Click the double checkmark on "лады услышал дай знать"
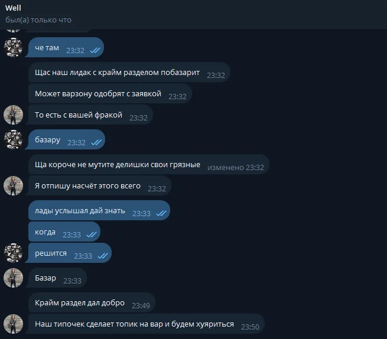Image resolution: width=387 pixels, height=339 pixels. pyautogui.click(x=161, y=213)
